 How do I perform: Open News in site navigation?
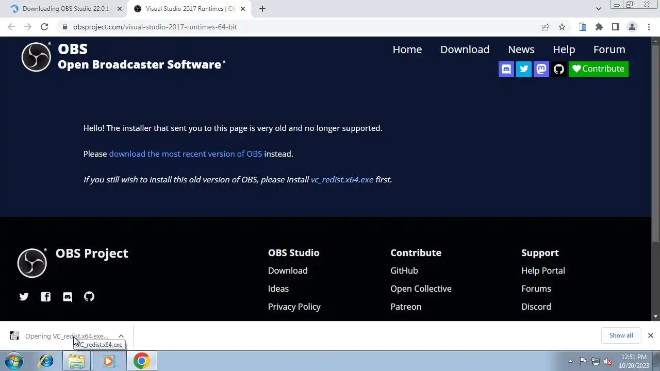click(521, 49)
